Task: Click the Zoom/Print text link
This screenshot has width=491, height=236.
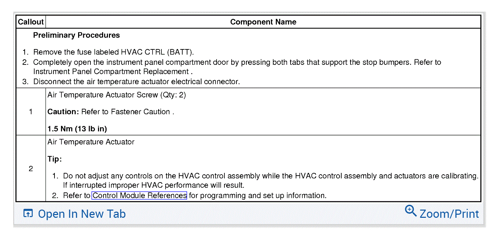Action: pyautogui.click(x=449, y=214)
